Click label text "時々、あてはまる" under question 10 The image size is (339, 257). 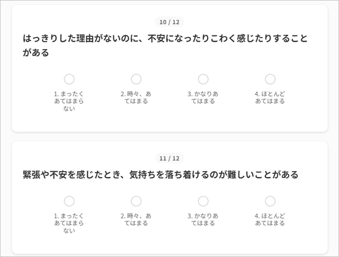[136, 98]
